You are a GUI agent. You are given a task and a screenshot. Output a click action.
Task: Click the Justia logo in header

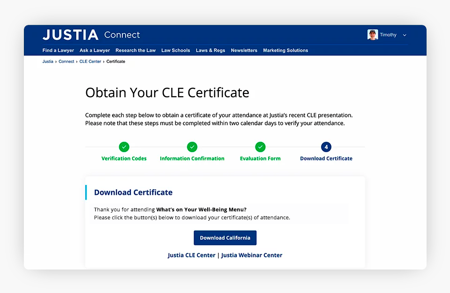pos(70,35)
